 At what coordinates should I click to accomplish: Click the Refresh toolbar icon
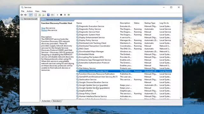click(40, 15)
